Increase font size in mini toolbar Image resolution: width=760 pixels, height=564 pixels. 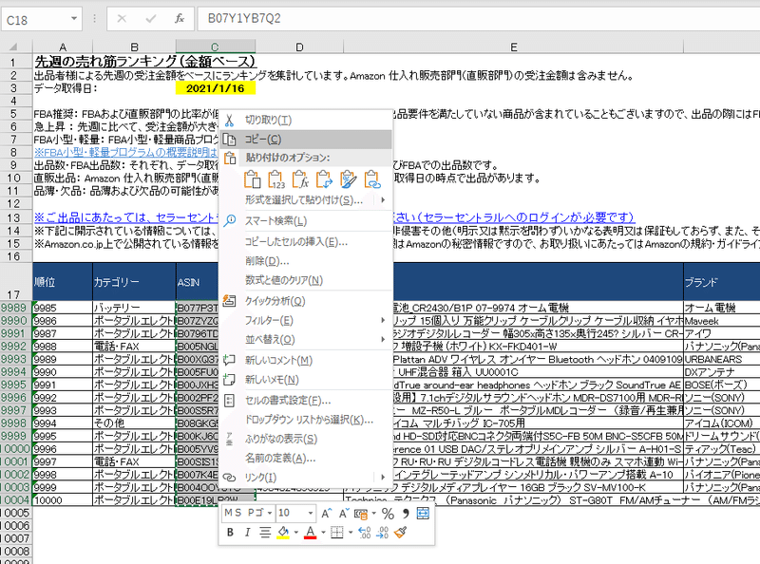(327, 513)
